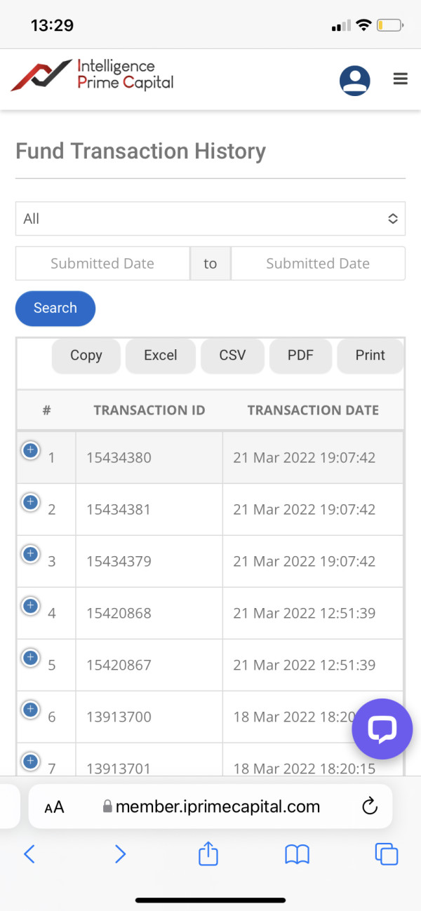
Task: Go forward in Safari
Action: pos(120,853)
